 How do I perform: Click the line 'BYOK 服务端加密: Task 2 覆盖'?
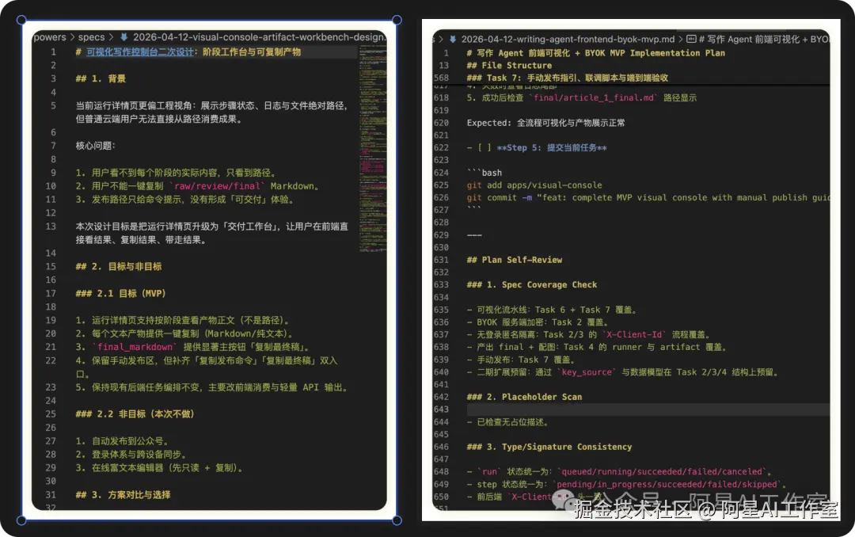pos(538,322)
